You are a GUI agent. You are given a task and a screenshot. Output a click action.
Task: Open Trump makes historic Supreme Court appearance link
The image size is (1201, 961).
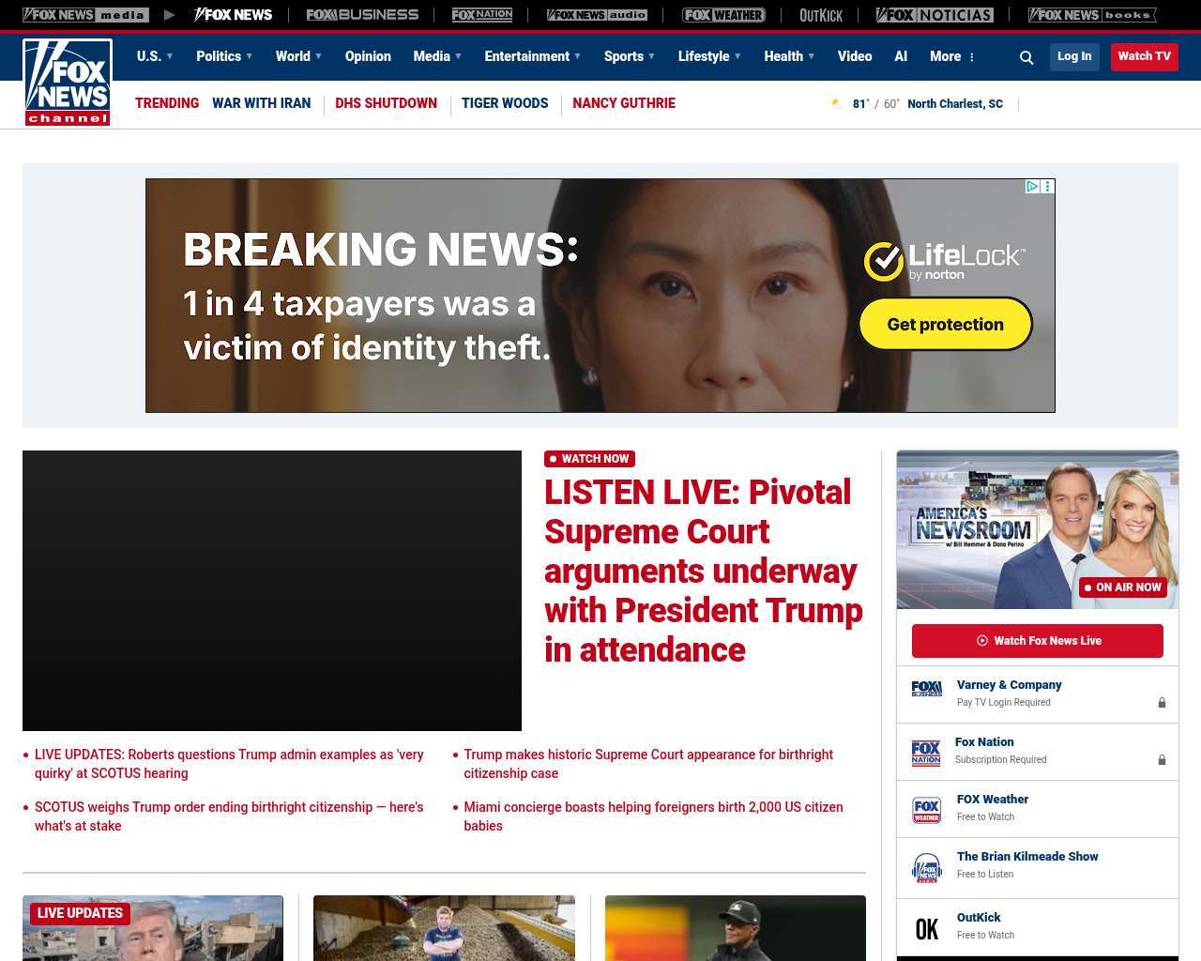648,764
